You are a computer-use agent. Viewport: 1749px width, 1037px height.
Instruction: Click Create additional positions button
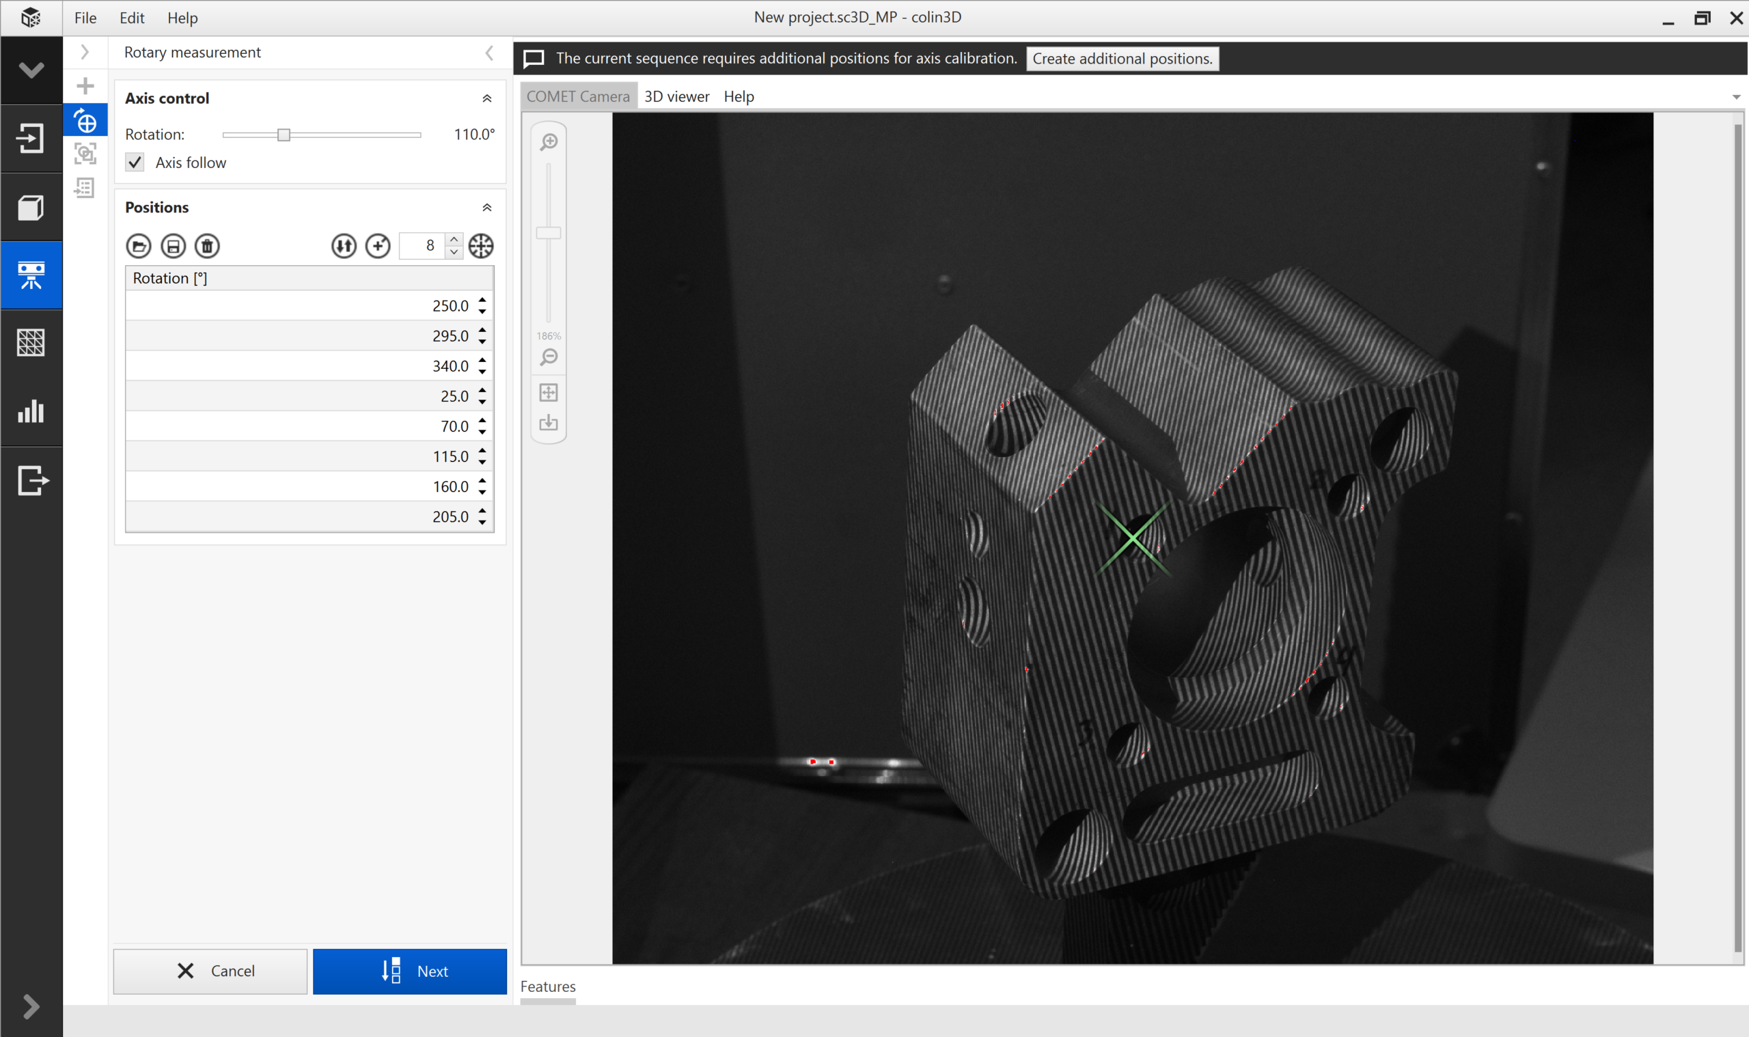(1122, 59)
